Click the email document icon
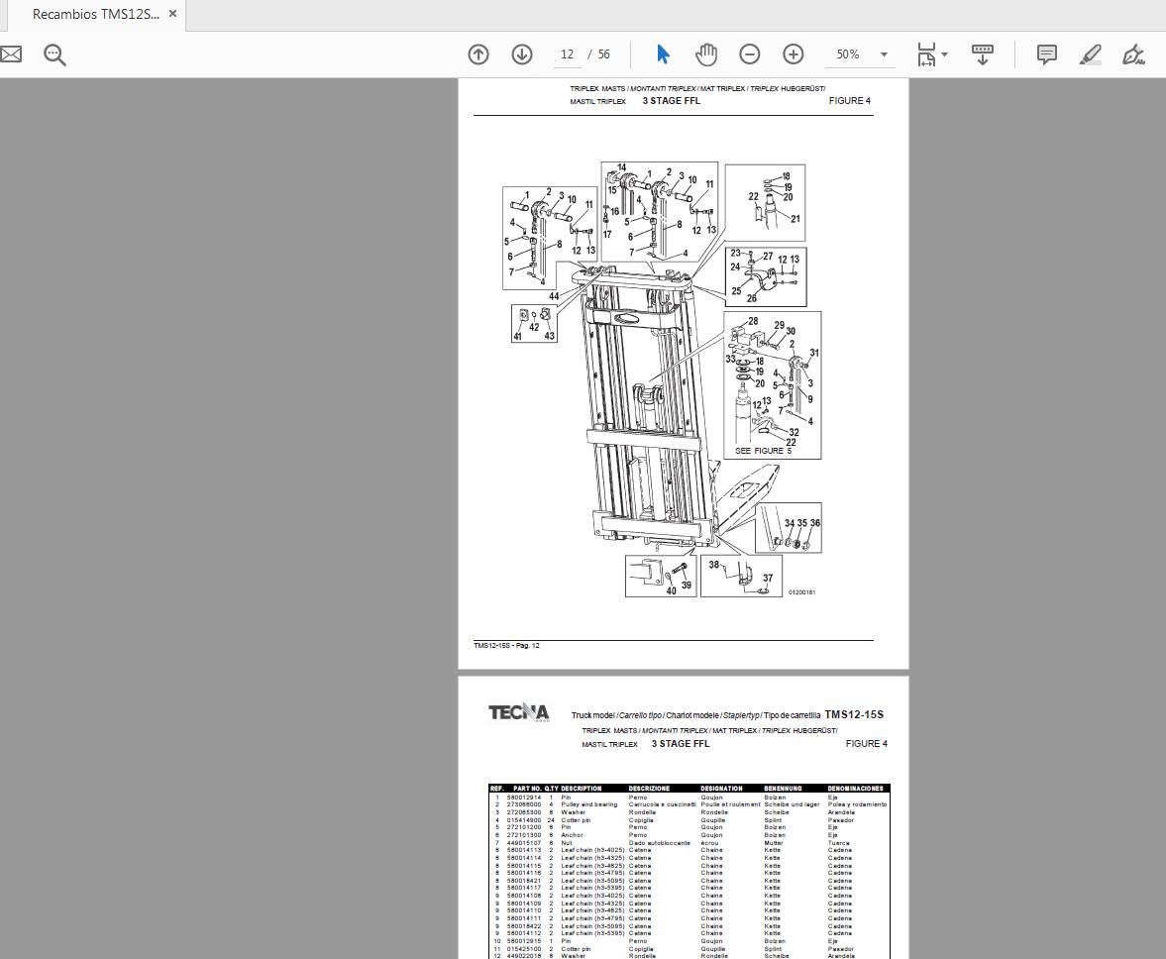1166x959 pixels. 11,54
